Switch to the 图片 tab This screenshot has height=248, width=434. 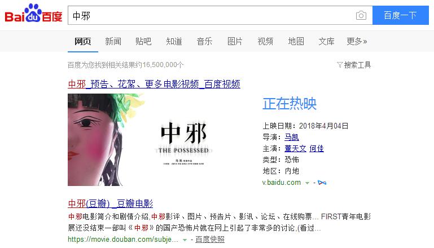click(235, 41)
